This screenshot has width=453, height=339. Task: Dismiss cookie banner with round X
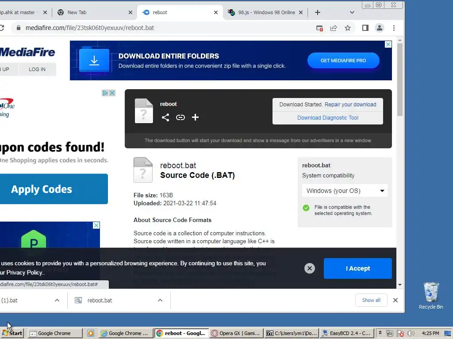point(309,268)
